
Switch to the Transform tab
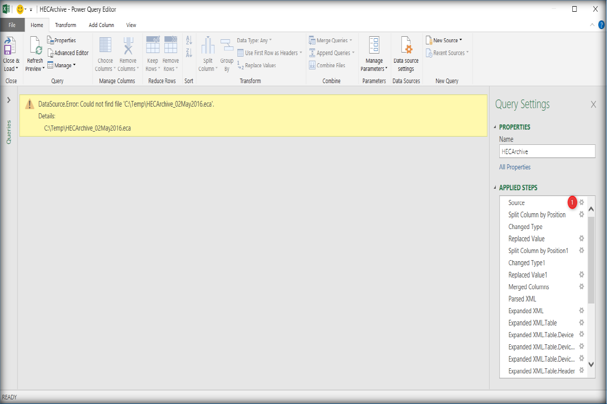coord(65,25)
